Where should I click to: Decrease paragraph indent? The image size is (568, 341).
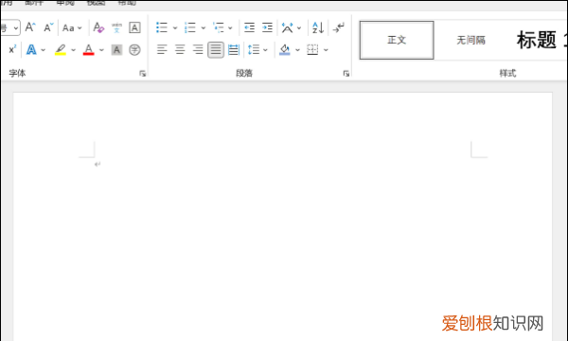pyautogui.click(x=249, y=27)
